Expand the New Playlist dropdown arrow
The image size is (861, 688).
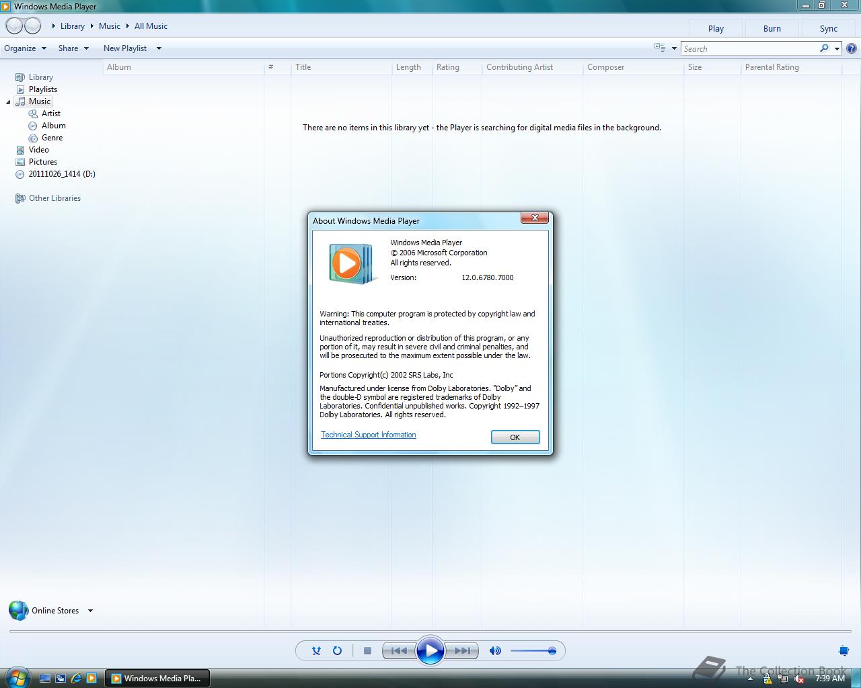pyautogui.click(x=159, y=48)
